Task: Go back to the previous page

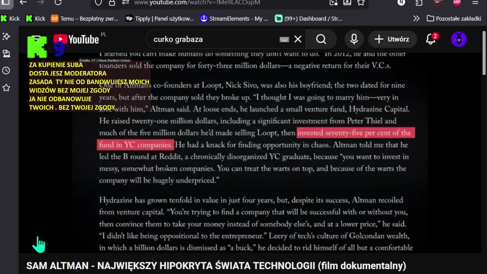Action: tap(23, 2)
